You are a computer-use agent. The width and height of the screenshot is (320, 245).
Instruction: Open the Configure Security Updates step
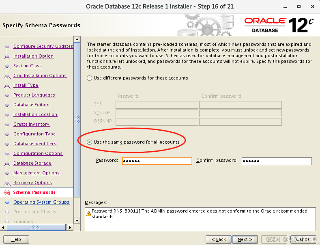[x=43, y=46]
